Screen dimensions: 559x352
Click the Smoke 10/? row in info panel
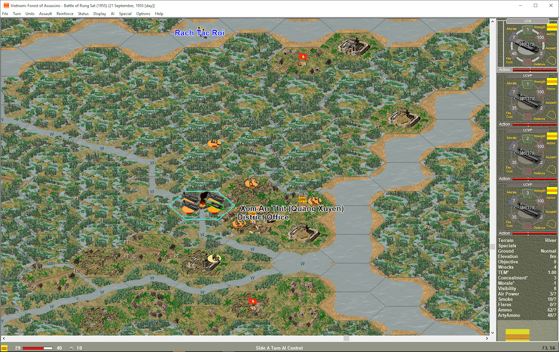527,299
